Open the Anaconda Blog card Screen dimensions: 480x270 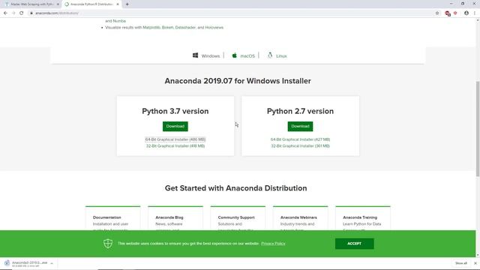(x=175, y=218)
